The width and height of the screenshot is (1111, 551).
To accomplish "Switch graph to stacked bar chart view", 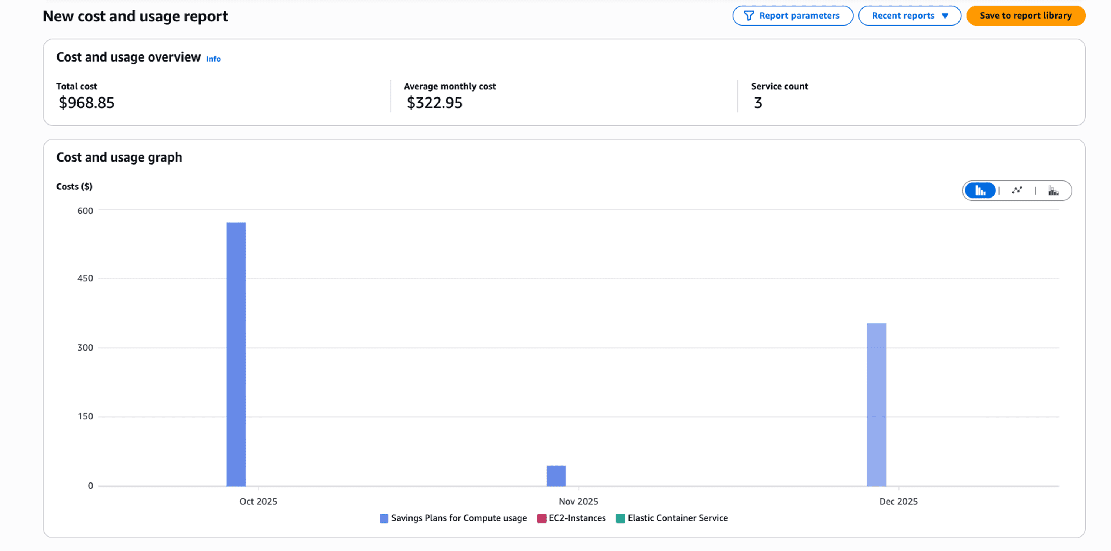I will pyautogui.click(x=1053, y=190).
